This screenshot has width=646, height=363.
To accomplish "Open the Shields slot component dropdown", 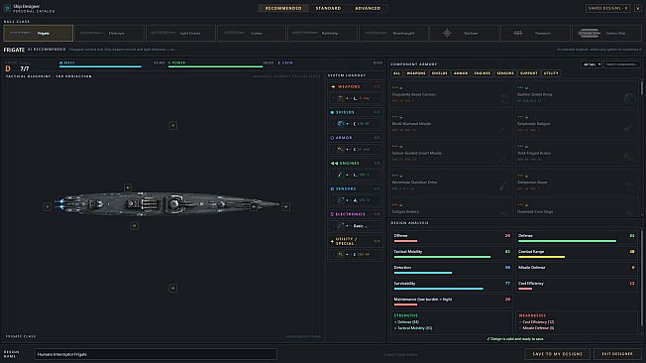I will 355,124.
